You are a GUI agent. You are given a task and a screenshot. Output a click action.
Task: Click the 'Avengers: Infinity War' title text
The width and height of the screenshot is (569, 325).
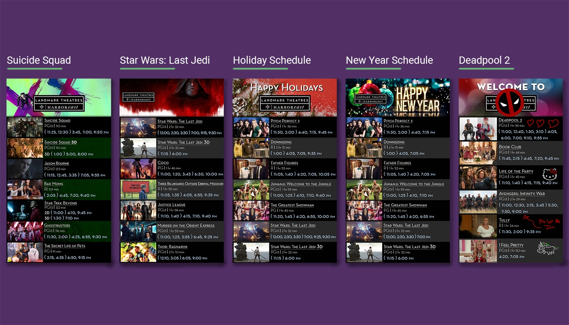point(522,193)
